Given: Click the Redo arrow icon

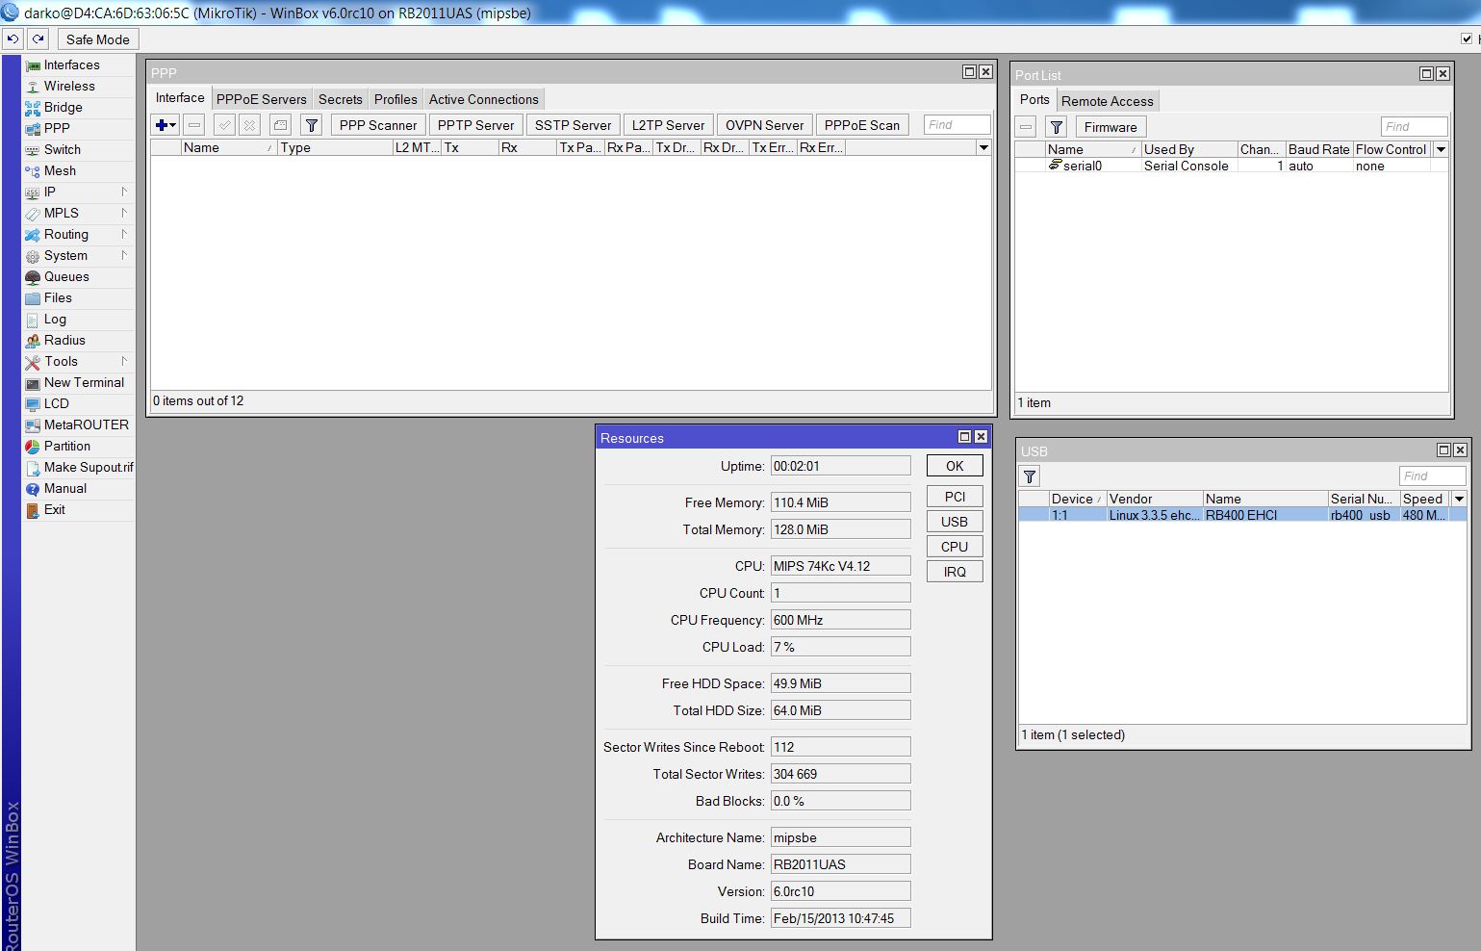Looking at the screenshot, I should coord(38,39).
